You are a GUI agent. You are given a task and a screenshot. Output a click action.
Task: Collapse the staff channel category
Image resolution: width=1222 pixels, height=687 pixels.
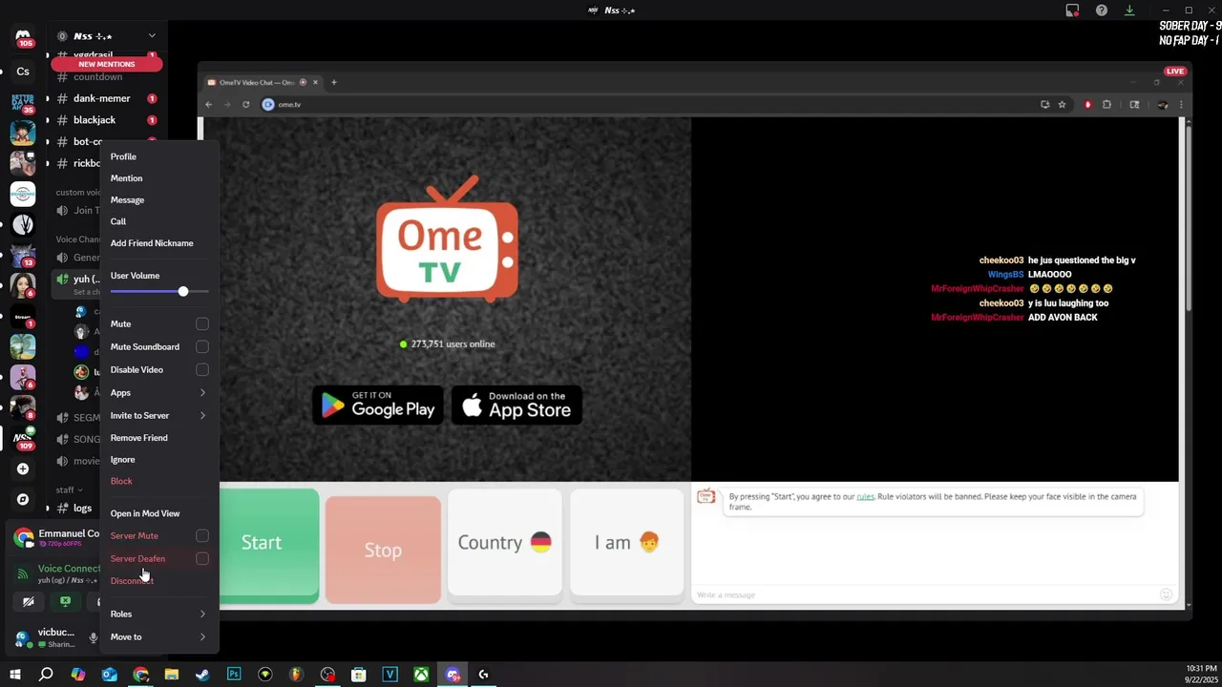click(x=69, y=489)
